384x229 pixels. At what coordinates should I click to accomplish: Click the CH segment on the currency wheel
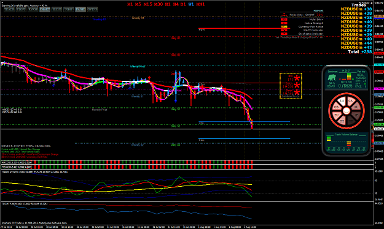(342, 121)
